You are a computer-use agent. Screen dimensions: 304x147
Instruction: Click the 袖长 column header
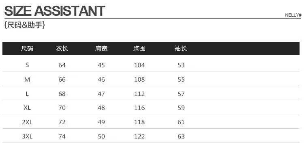click(181, 48)
